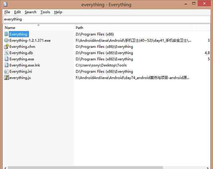Click the app icon in the title bar
This screenshot has width=213, height=169.
[x=6, y=4]
